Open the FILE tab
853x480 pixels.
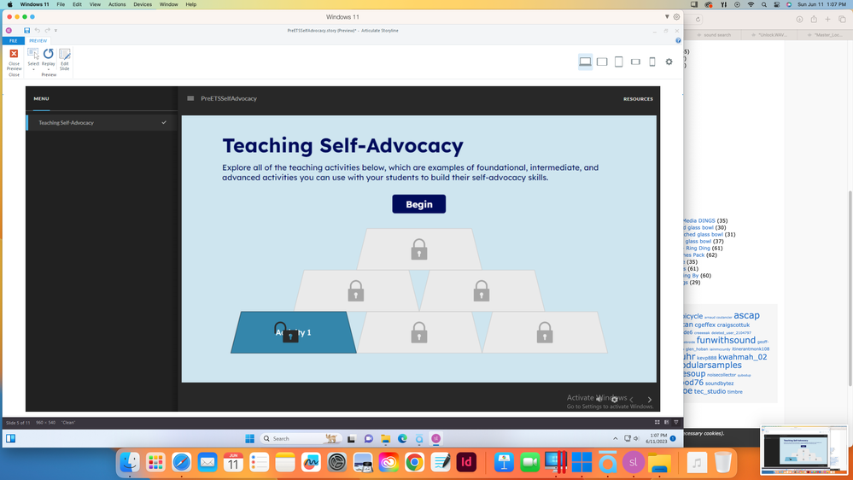[x=13, y=41]
